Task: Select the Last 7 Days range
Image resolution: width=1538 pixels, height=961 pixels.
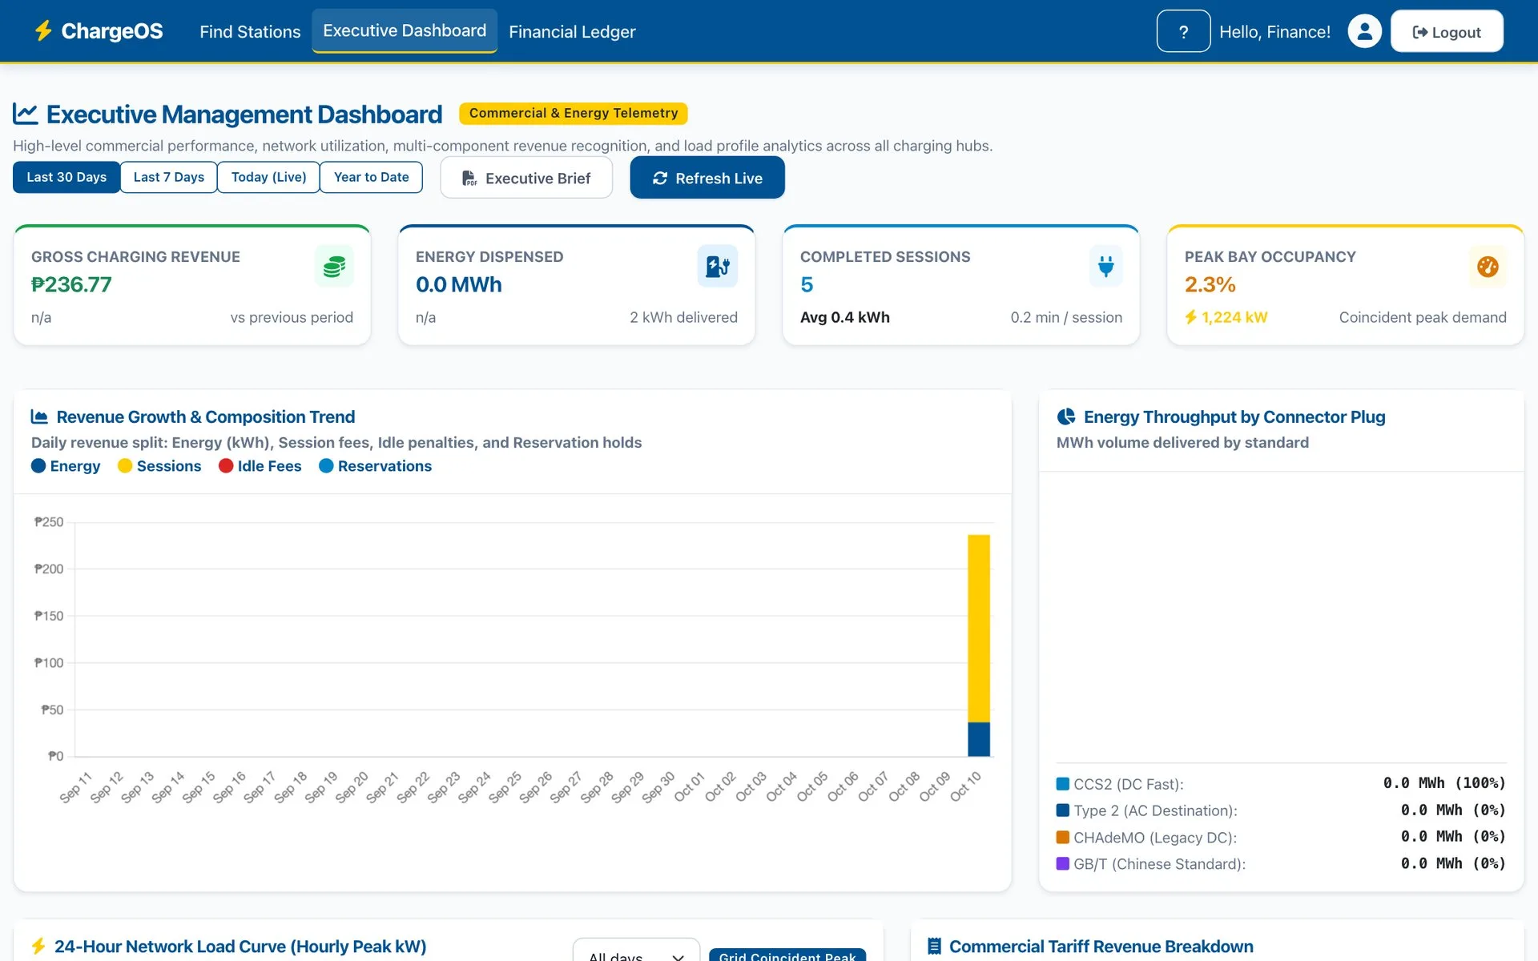Action: (x=168, y=177)
